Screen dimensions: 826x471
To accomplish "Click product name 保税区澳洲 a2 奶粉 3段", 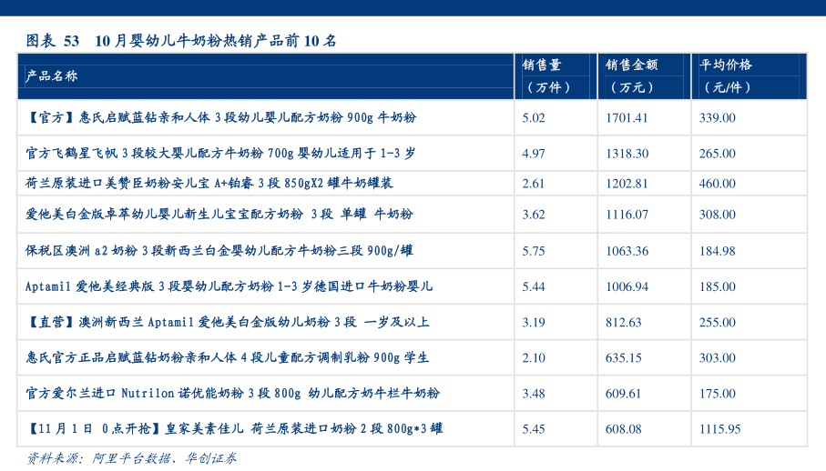I will 219,250.
